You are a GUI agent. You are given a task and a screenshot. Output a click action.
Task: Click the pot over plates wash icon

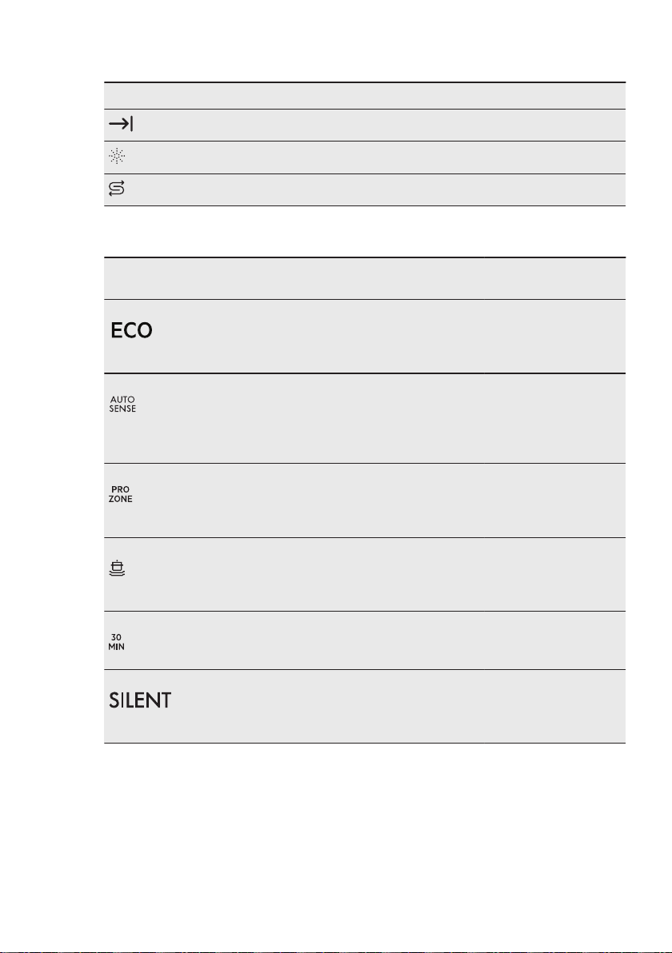117,568
